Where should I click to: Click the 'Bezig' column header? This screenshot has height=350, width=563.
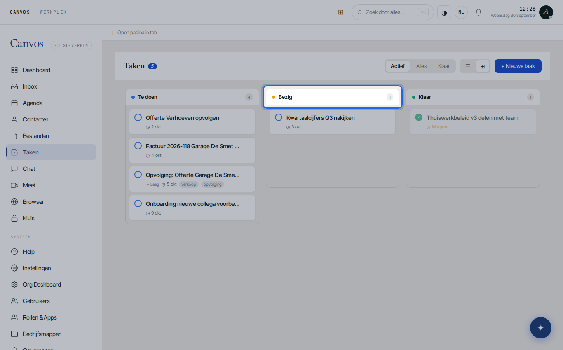coord(333,97)
